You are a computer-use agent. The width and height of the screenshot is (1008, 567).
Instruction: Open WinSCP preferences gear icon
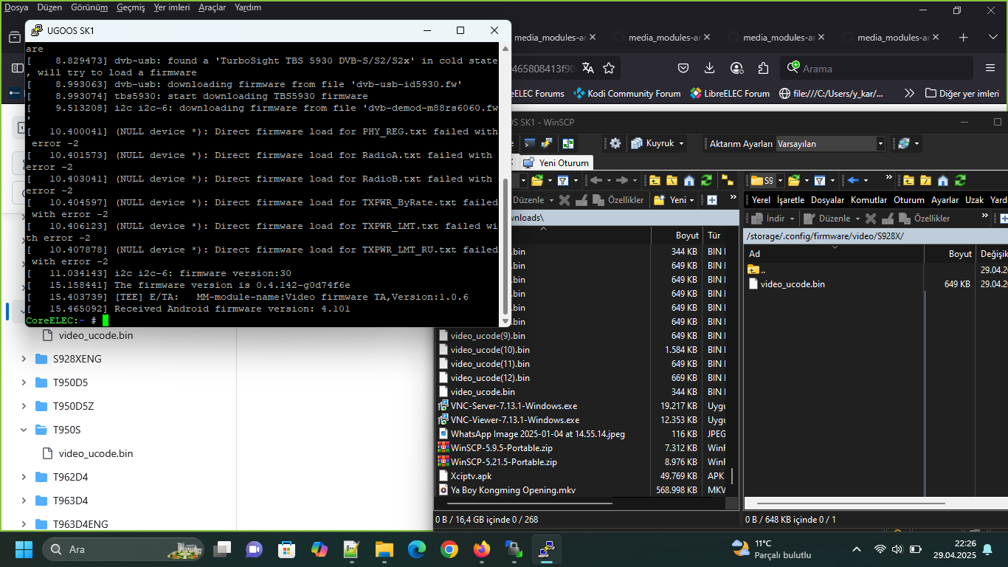pyautogui.click(x=615, y=143)
